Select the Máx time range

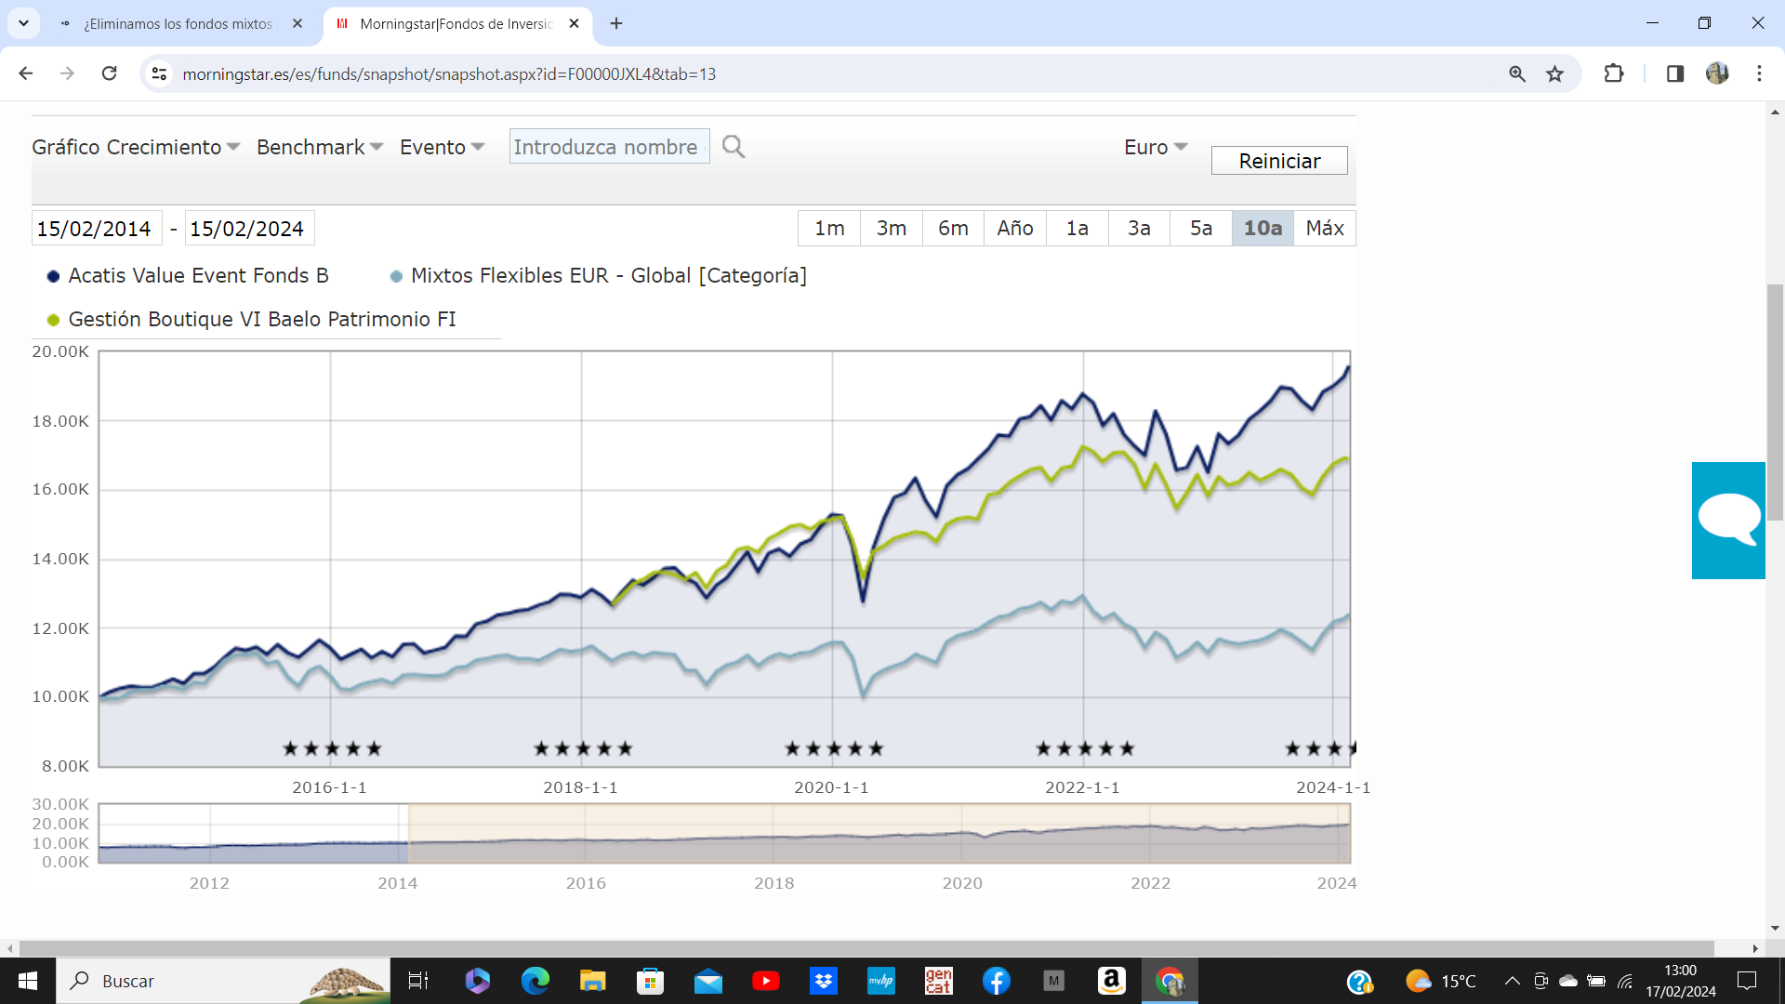(x=1325, y=228)
